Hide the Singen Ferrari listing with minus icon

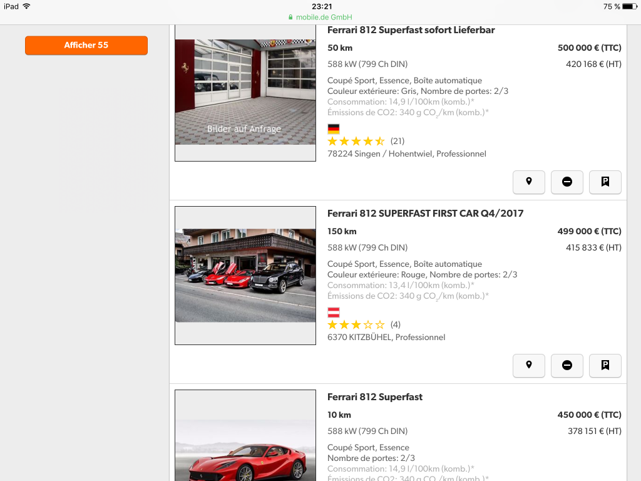pyautogui.click(x=567, y=182)
